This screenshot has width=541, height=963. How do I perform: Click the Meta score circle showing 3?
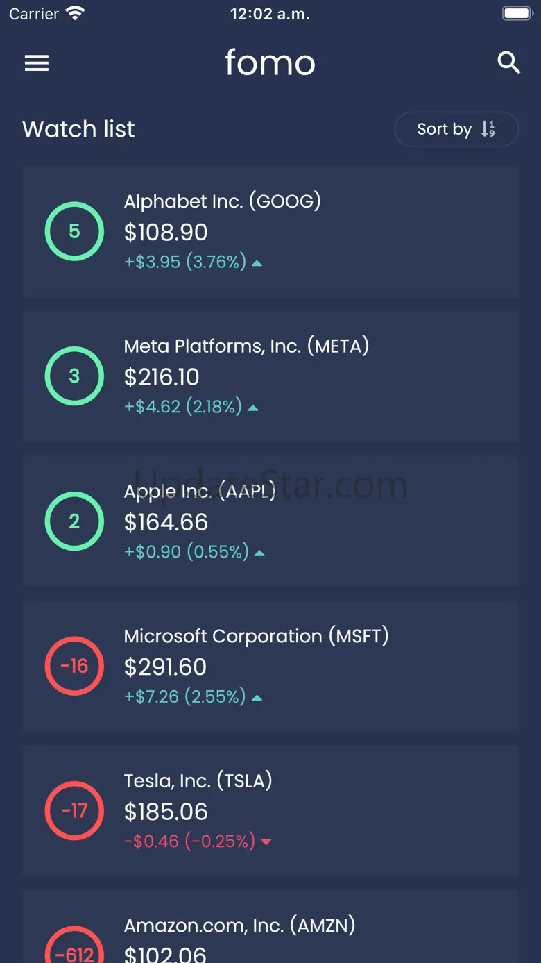[74, 376]
